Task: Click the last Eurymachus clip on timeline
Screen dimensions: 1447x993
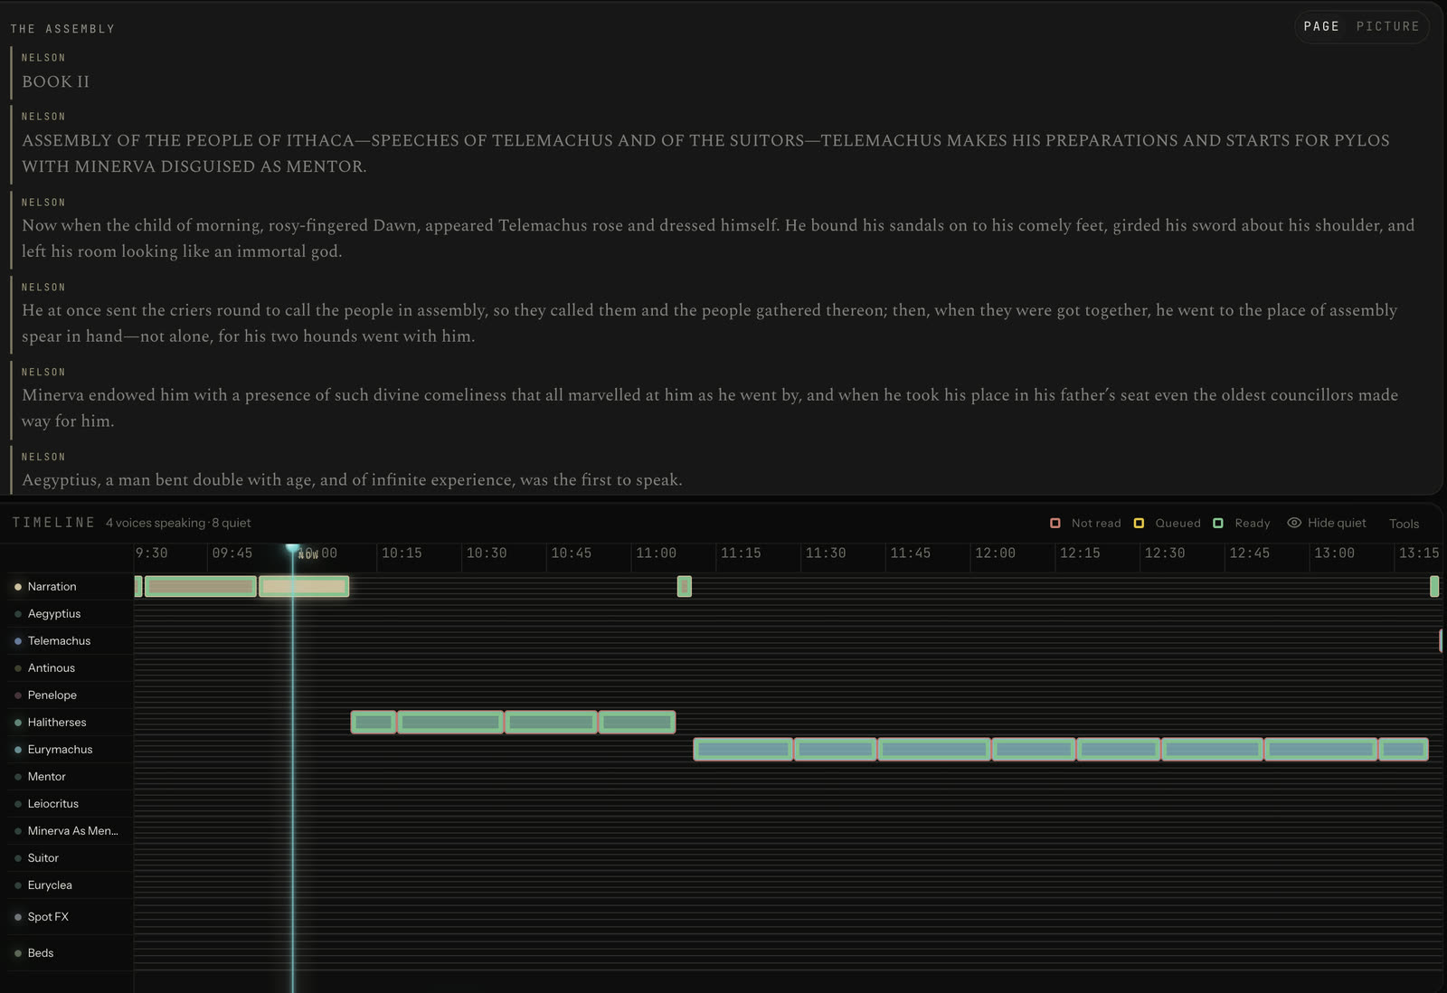Action: (1404, 749)
